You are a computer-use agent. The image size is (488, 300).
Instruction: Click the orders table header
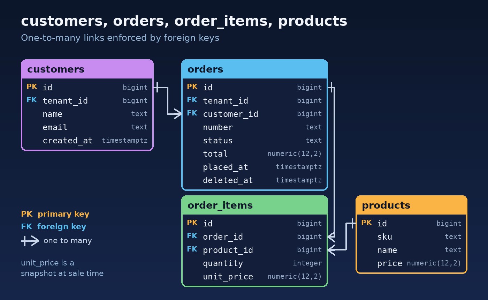[x=254, y=69]
